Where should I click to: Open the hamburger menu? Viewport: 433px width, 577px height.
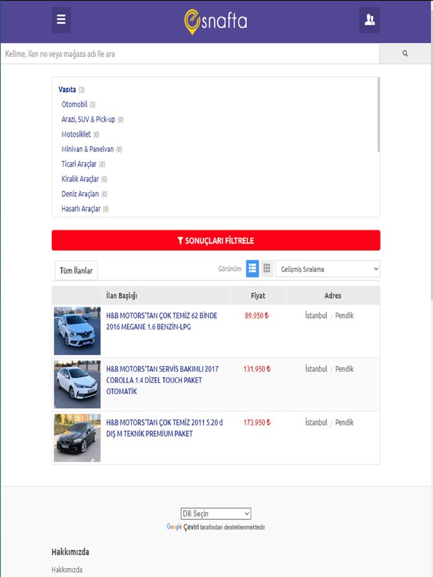click(x=61, y=20)
